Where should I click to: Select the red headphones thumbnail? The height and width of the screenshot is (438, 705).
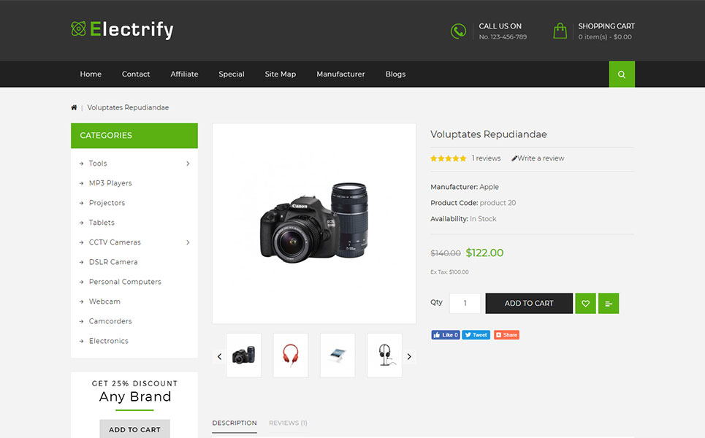pos(290,355)
